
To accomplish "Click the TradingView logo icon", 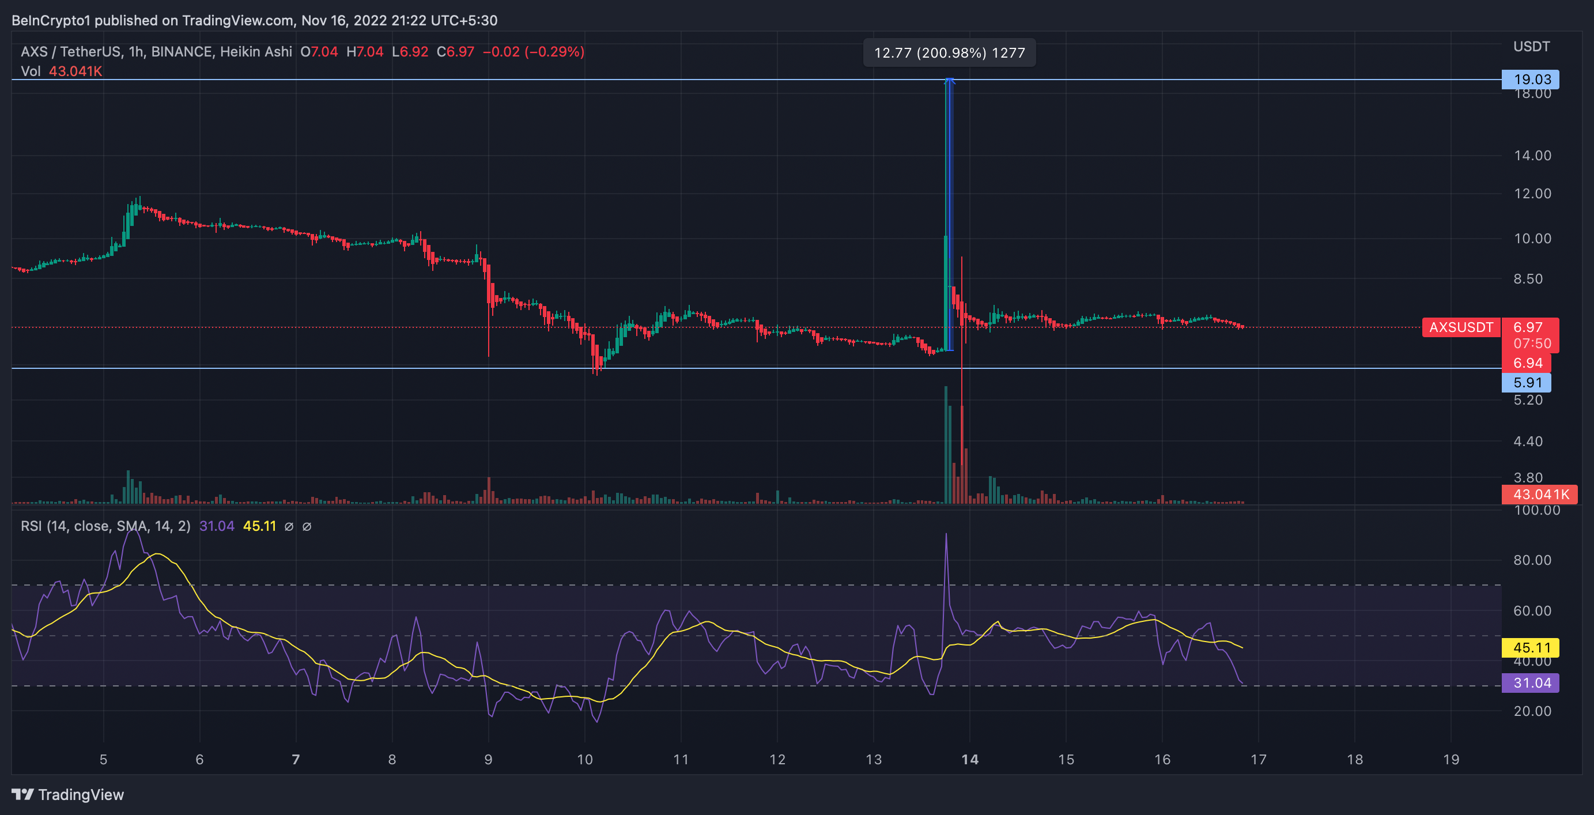I will point(23,794).
